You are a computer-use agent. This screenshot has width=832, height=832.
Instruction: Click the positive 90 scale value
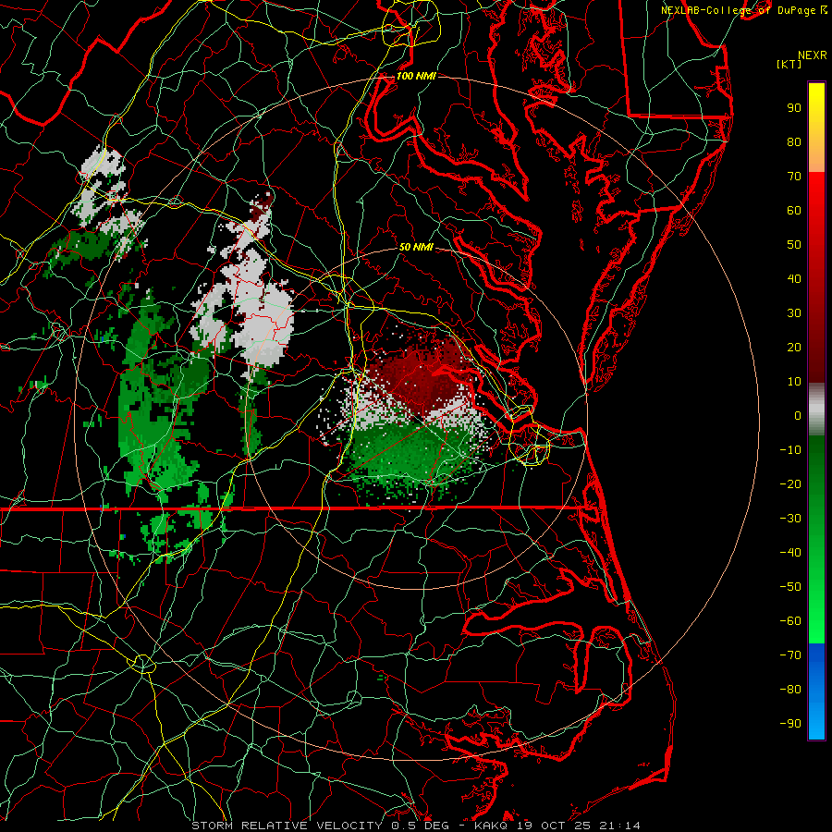794,108
